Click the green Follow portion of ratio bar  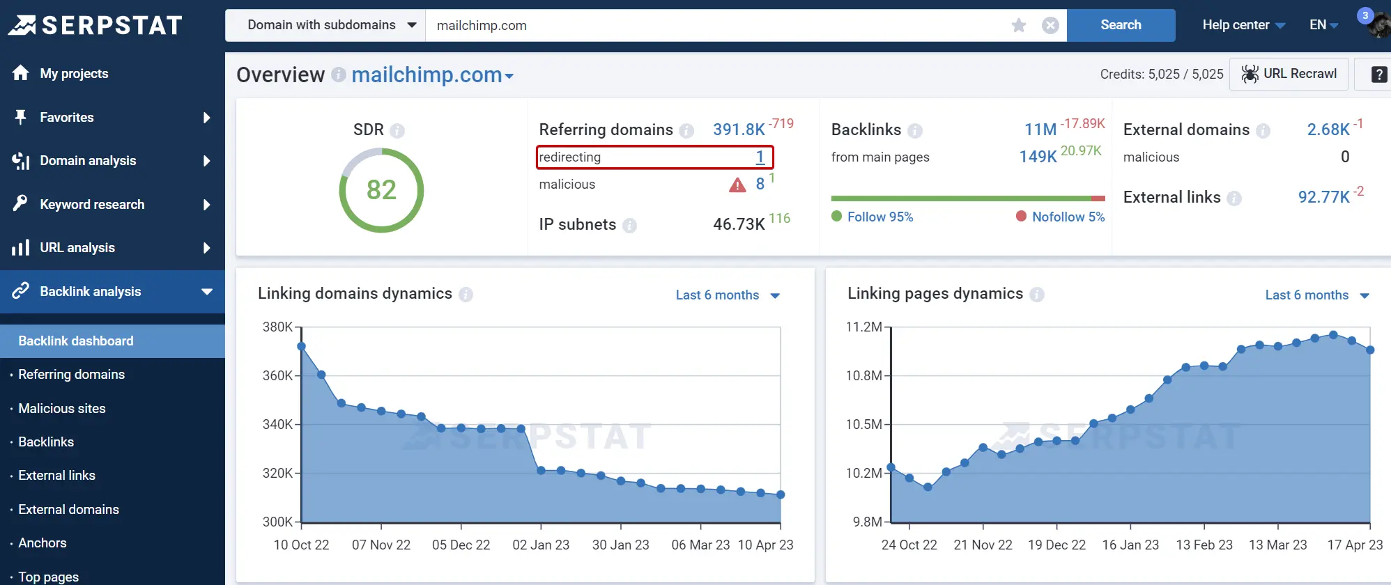click(961, 198)
